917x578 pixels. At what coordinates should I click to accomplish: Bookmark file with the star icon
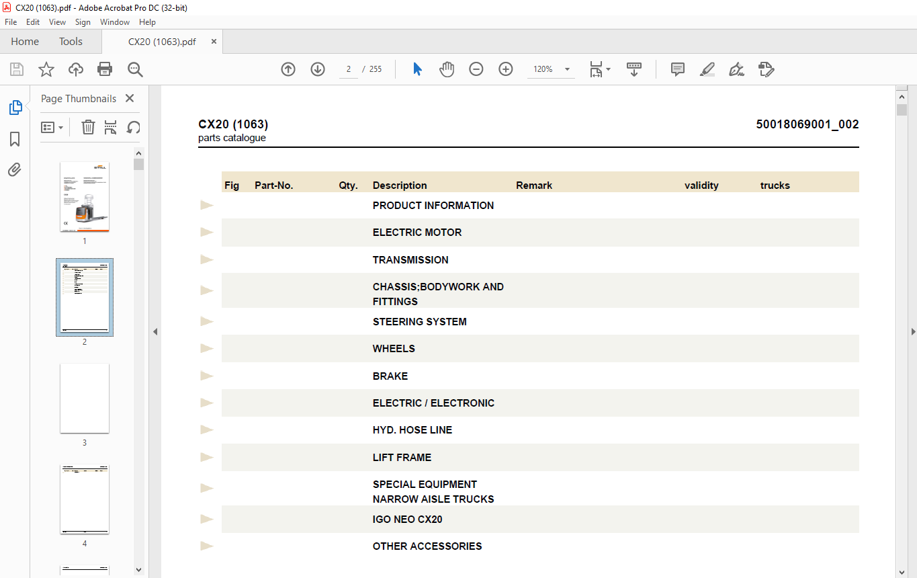tap(46, 69)
